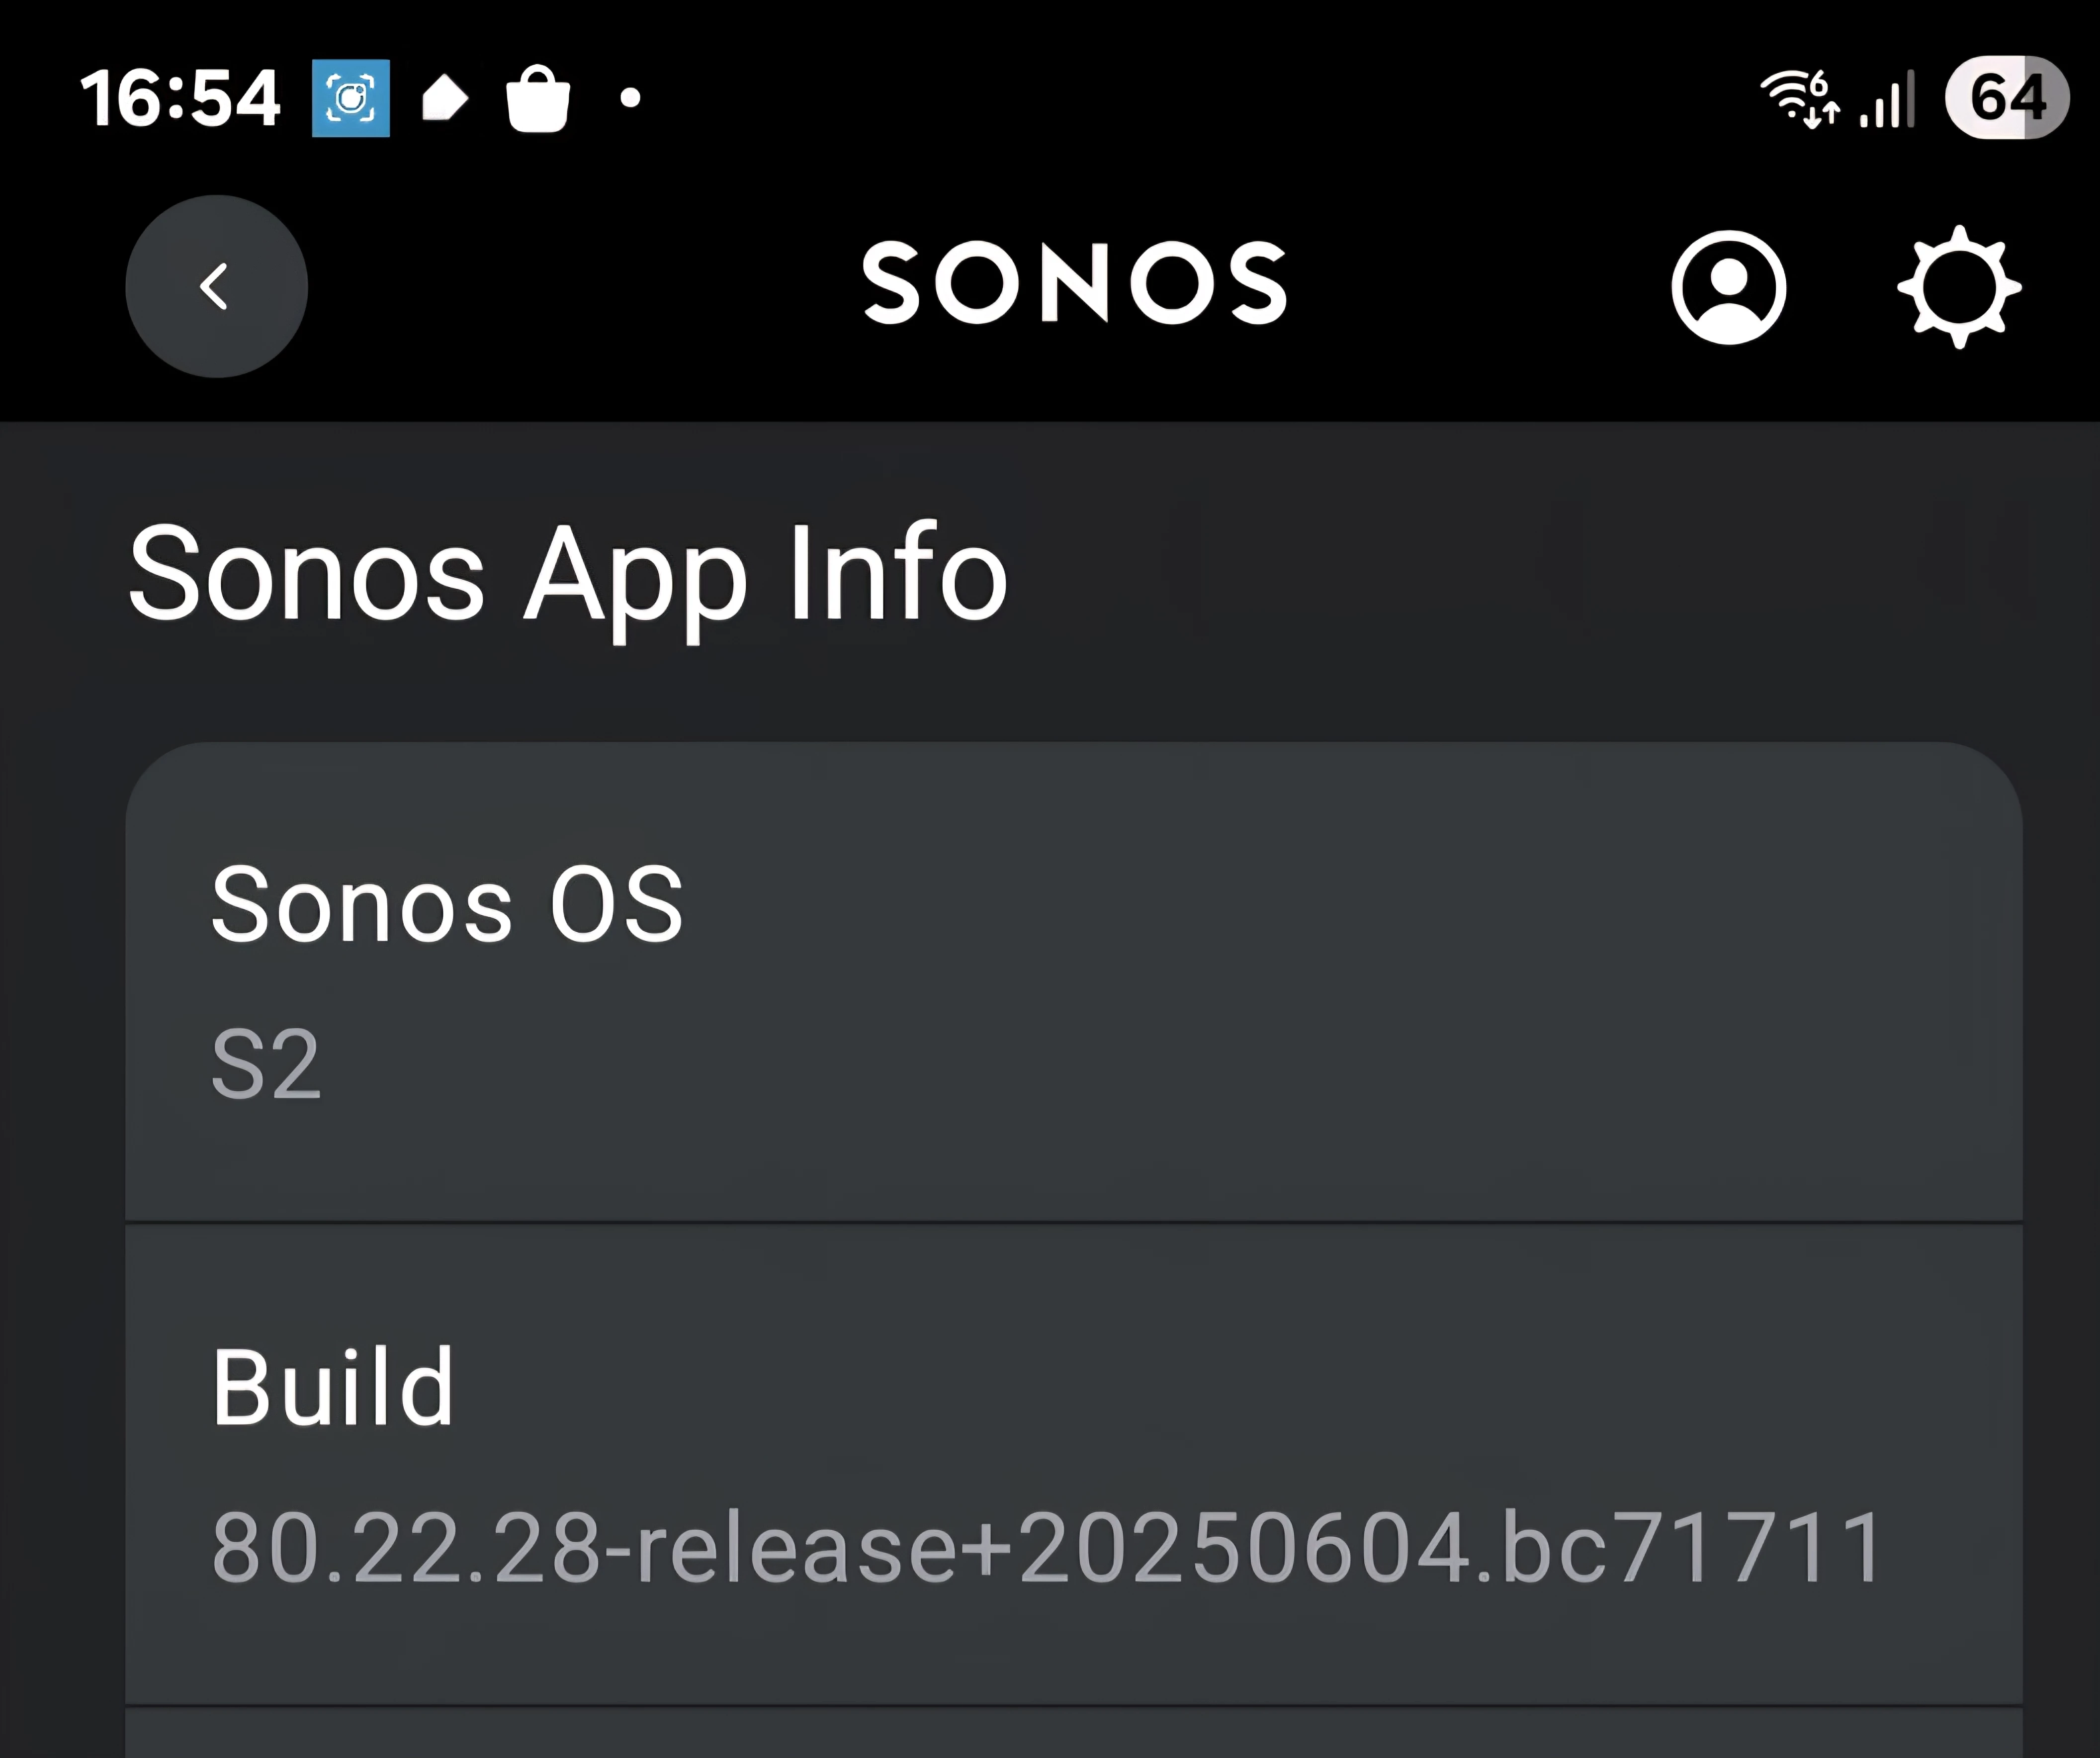Tap the SONOS logo in the header
This screenshot has height=1758, width=2100.
point(1075,283)
